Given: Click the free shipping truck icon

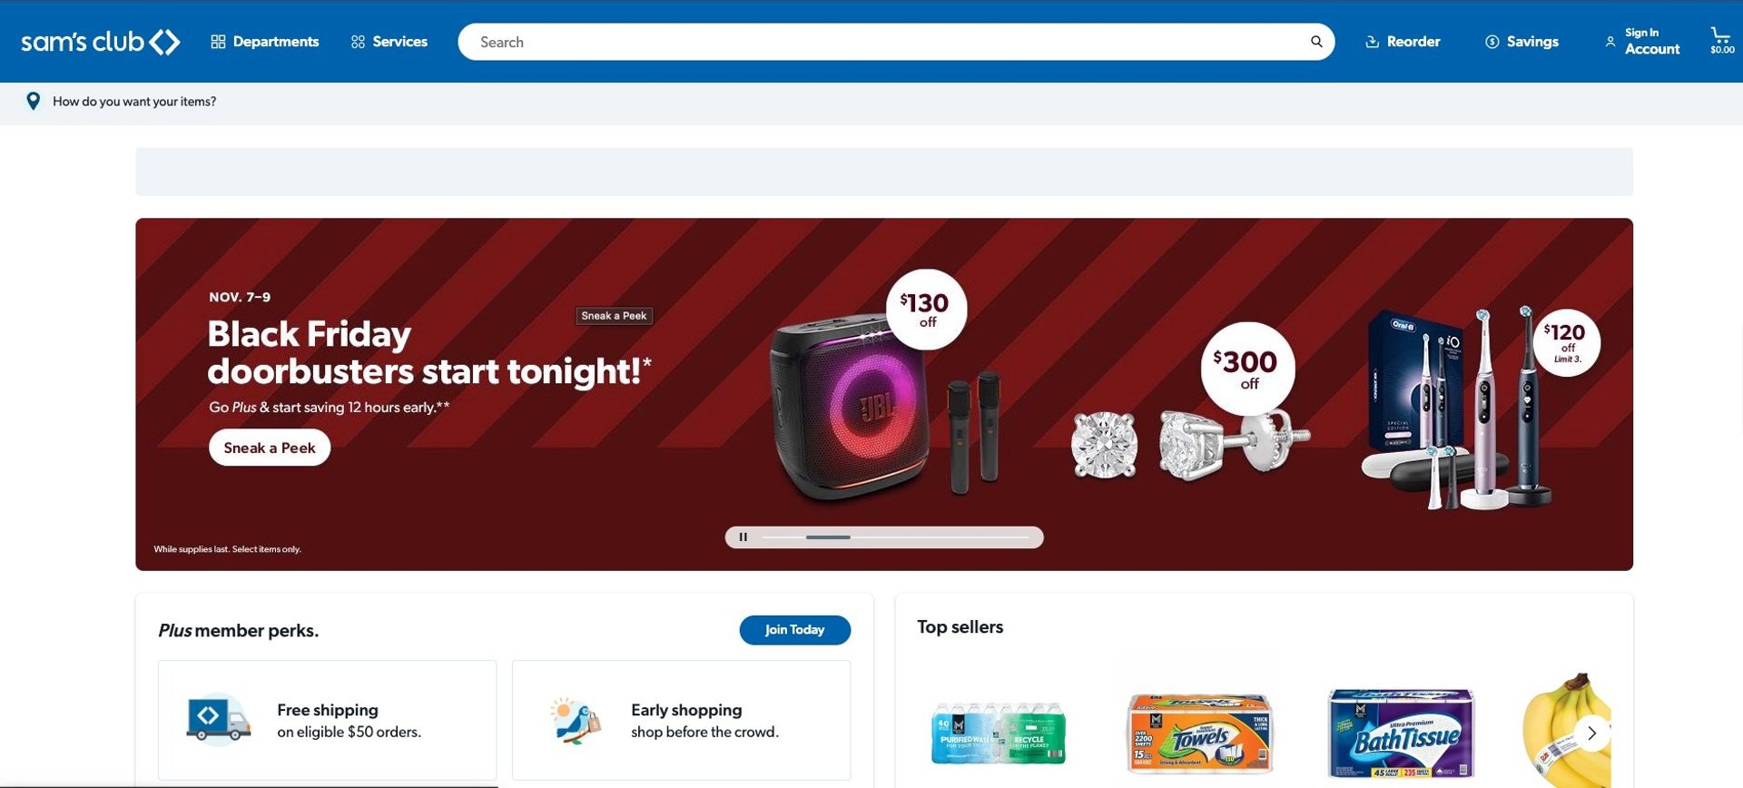Looking at the screenshot, I should point(218,720).
